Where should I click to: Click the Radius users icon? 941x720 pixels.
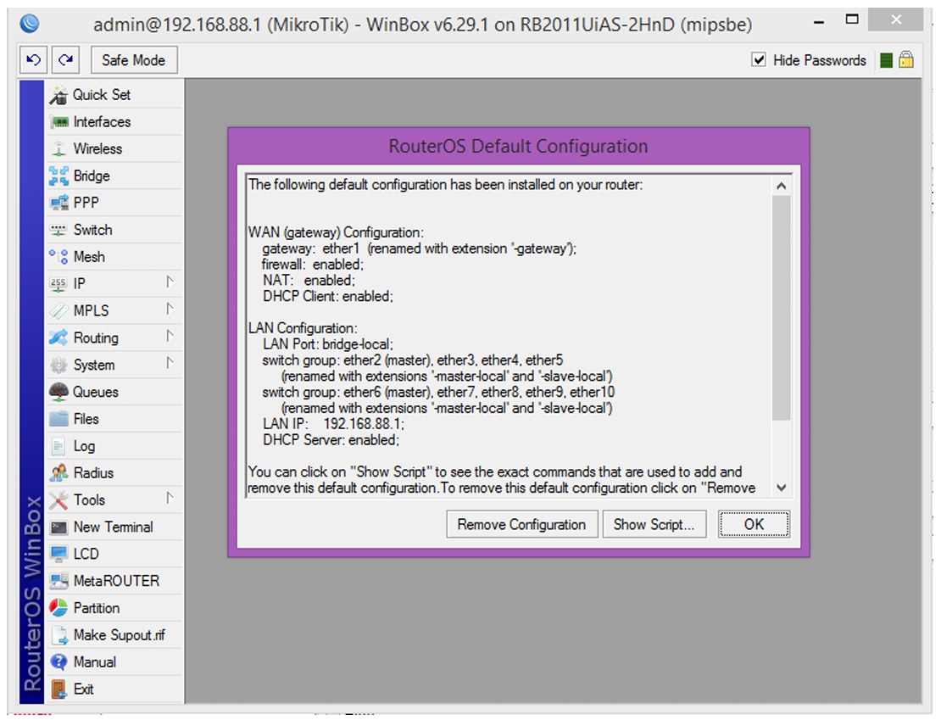point(58,473)
